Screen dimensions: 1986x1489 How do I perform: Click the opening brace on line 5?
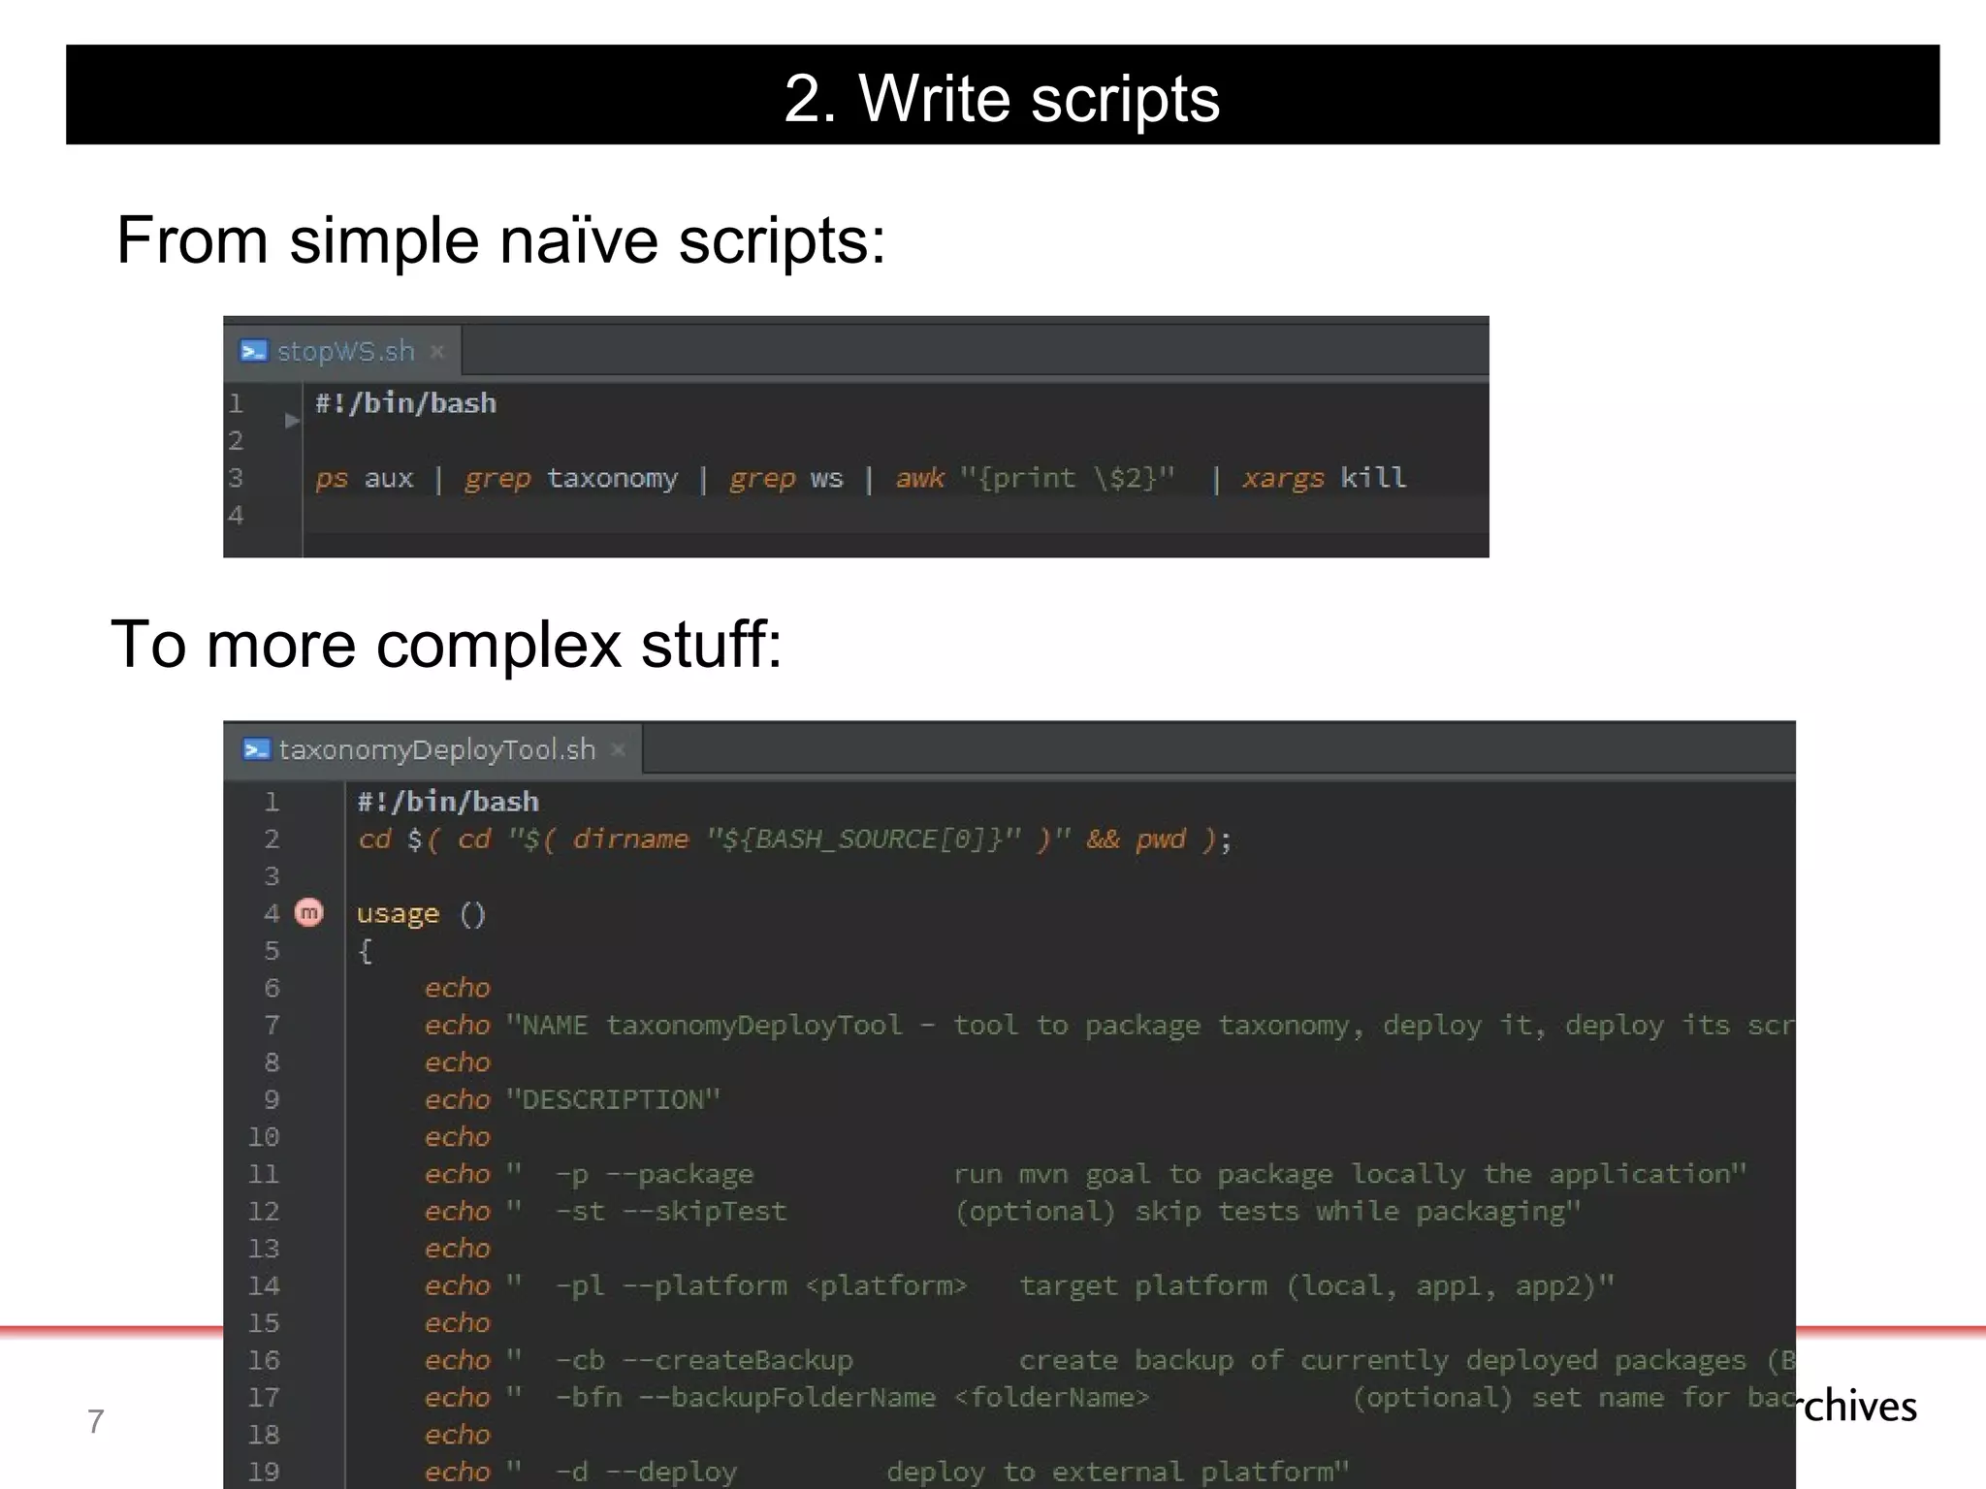tap(366, 951)
